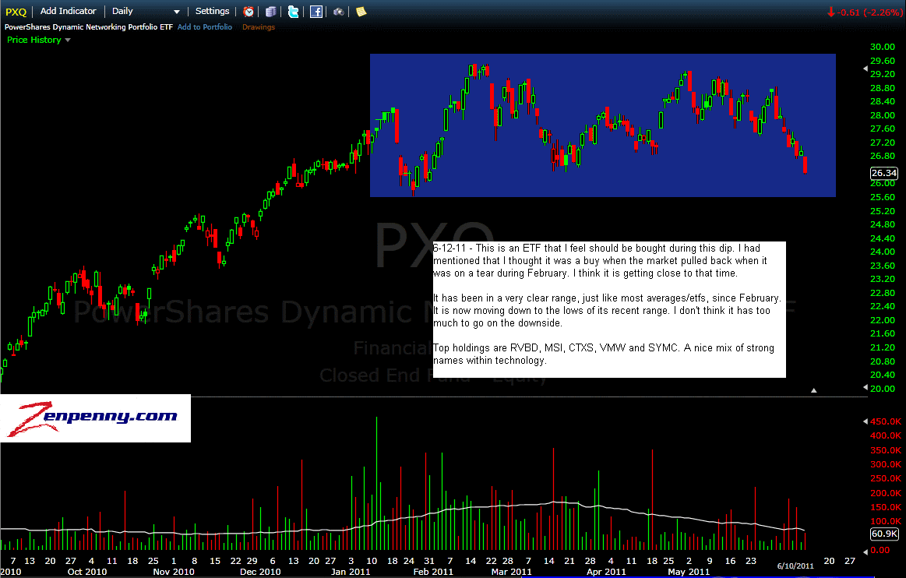Screen dimensions: 906x578
Task: Expand the Price History dropdown arrow
Action: (68, 40)
